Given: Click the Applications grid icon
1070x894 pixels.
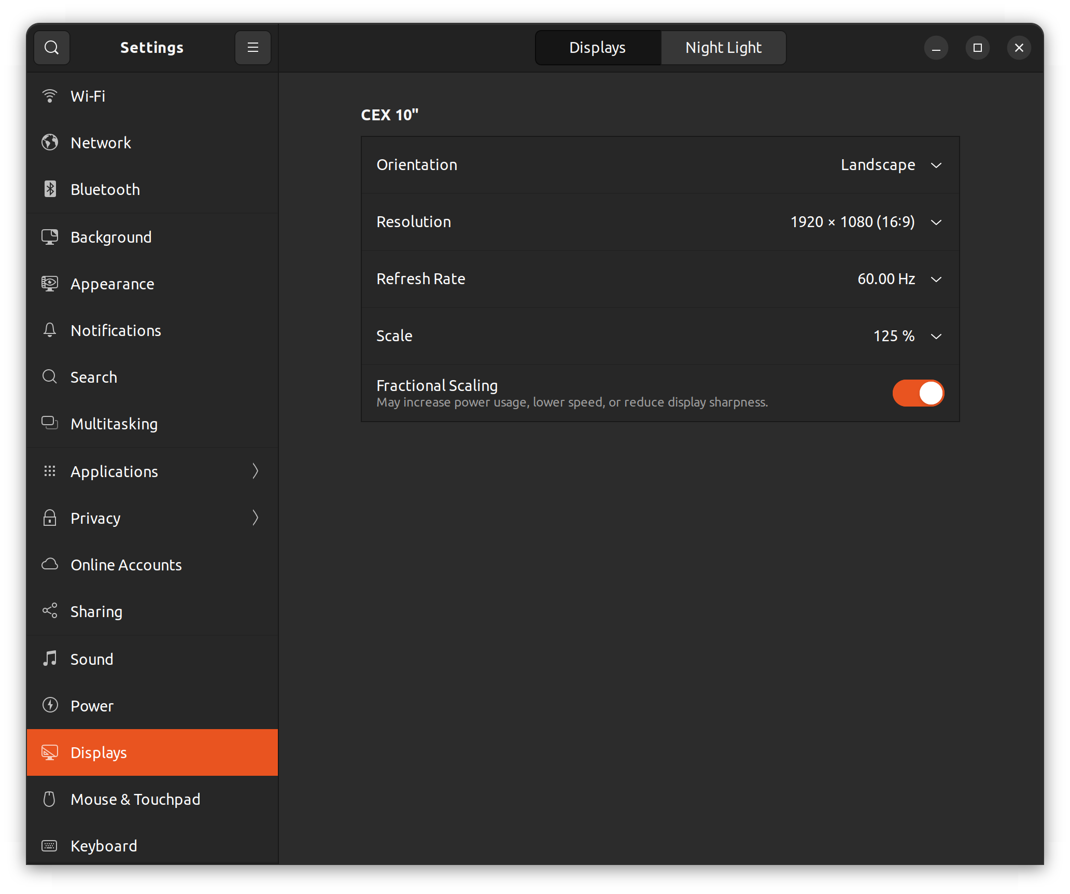Looking at the screenshot, I should point(50,471).
